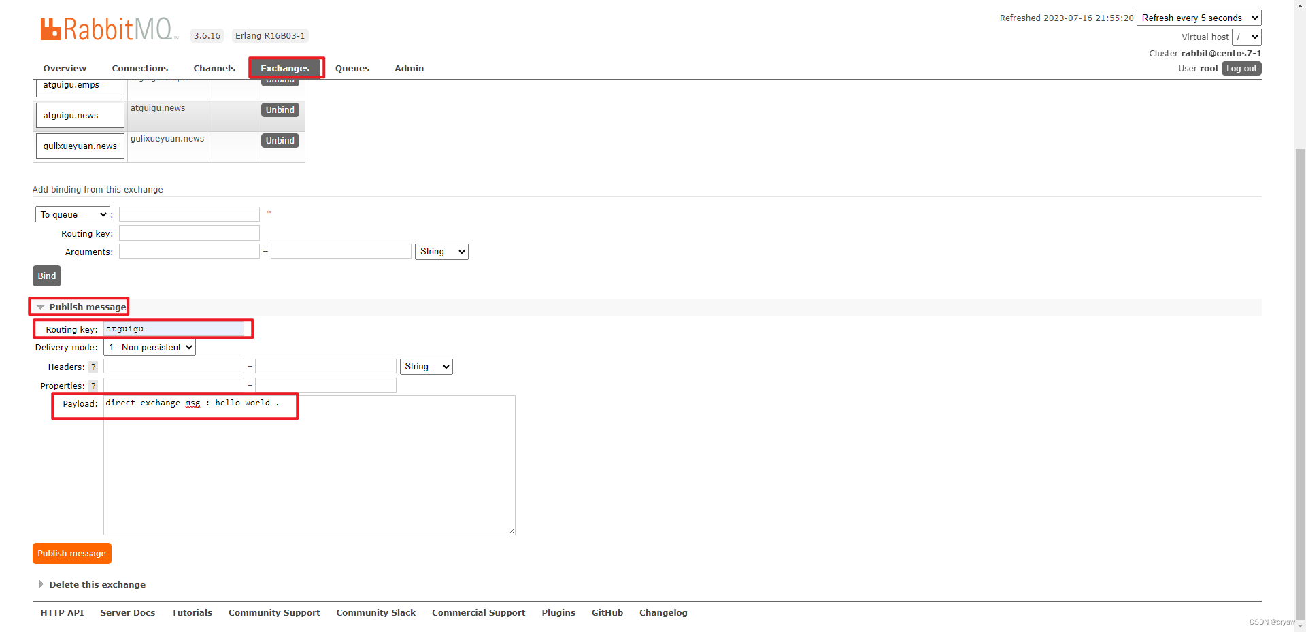Open the Headers type String dropdown
Image resolution: width=1306 pixels, height=632 pixels.
click(x=426, y=367)
